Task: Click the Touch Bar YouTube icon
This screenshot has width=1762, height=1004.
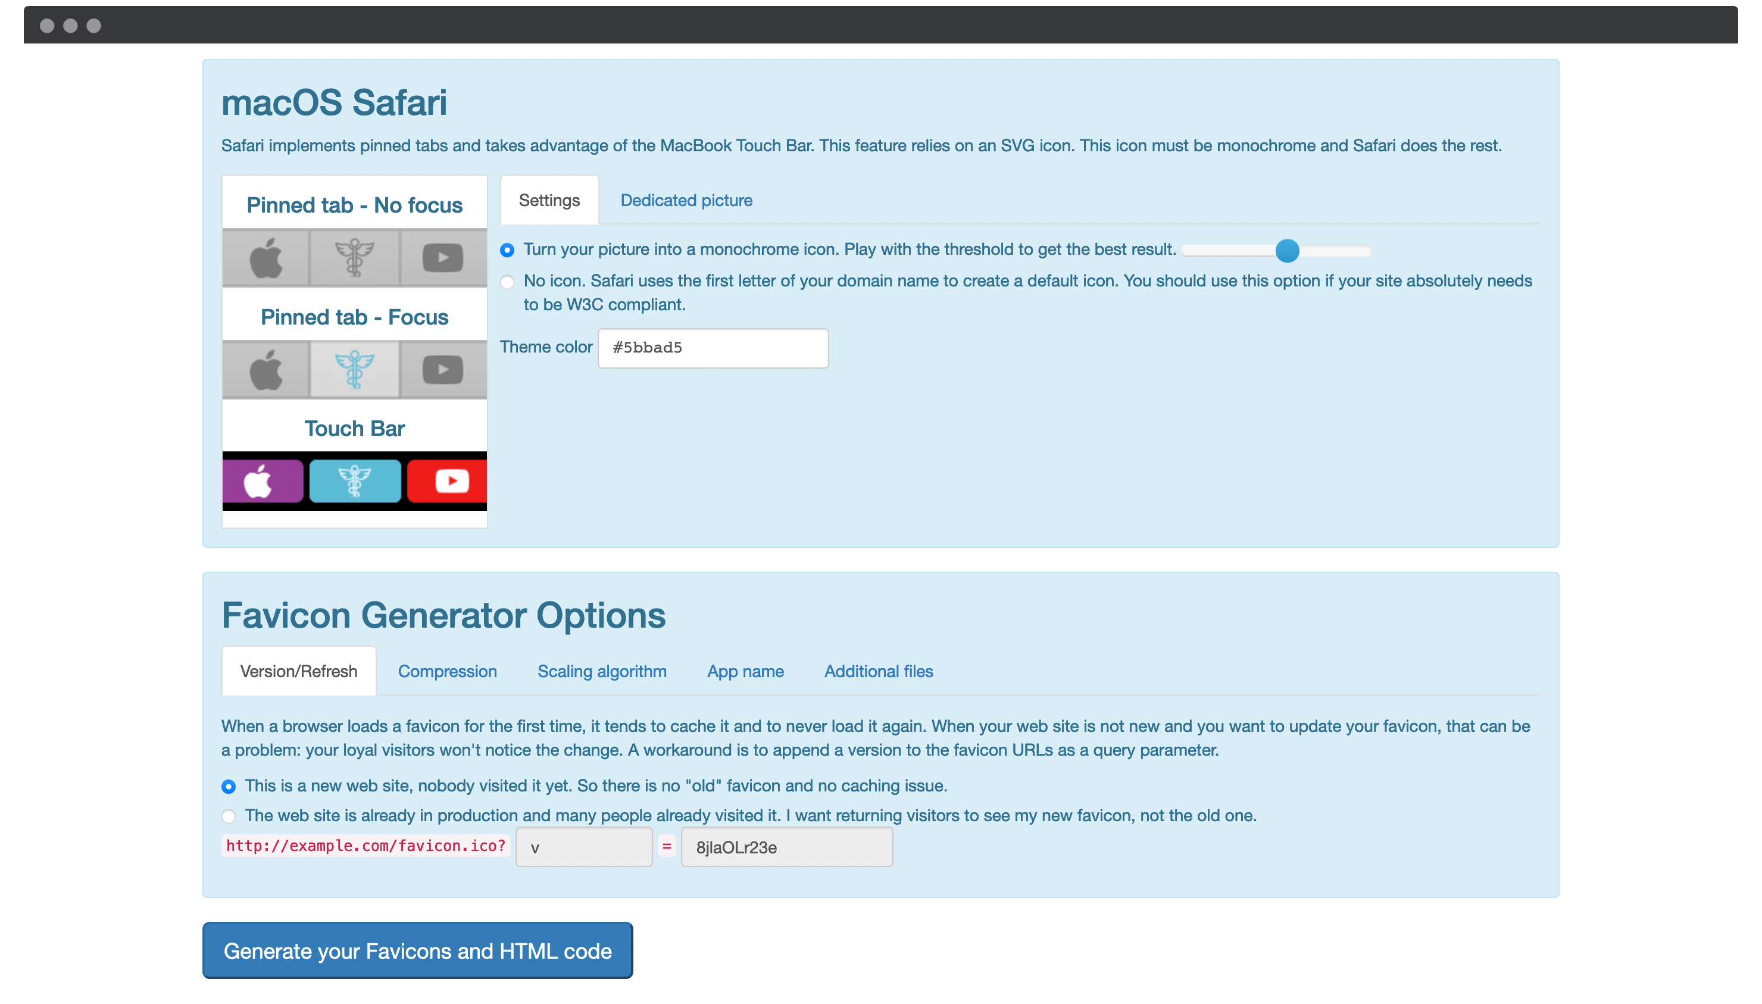Action: [x=448, y=481]
